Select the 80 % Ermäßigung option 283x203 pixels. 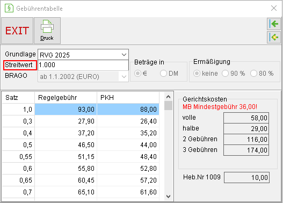pos(253,74)
